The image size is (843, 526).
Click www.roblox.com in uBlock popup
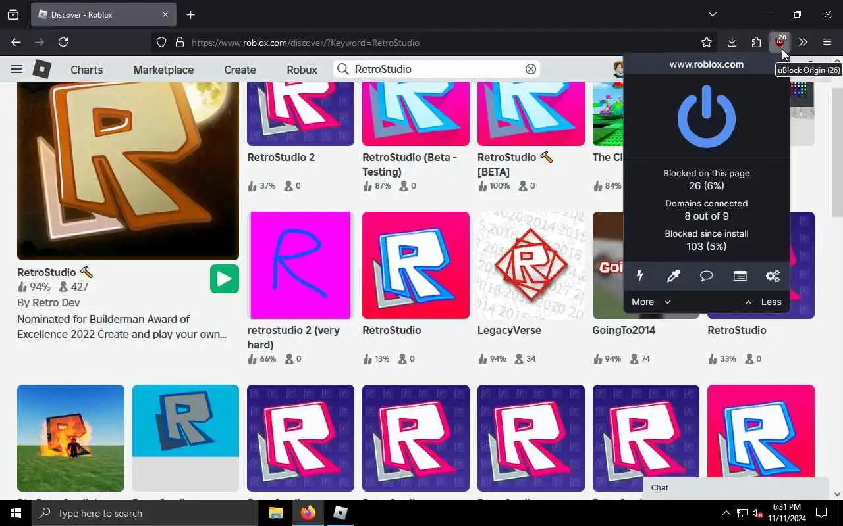(707, 64)
